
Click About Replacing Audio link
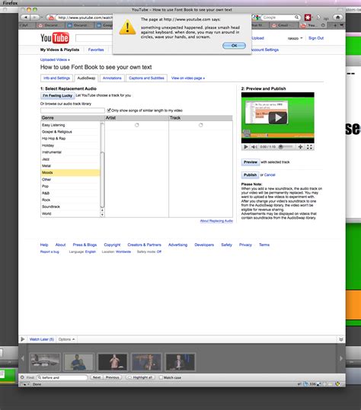point(216,221)
